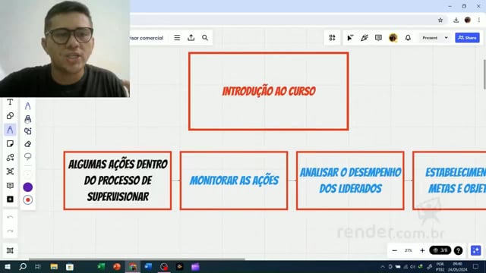Select 'Algumas ações dentro do processo' box
This screenshot has width=486, height=273.
(118, 180)
